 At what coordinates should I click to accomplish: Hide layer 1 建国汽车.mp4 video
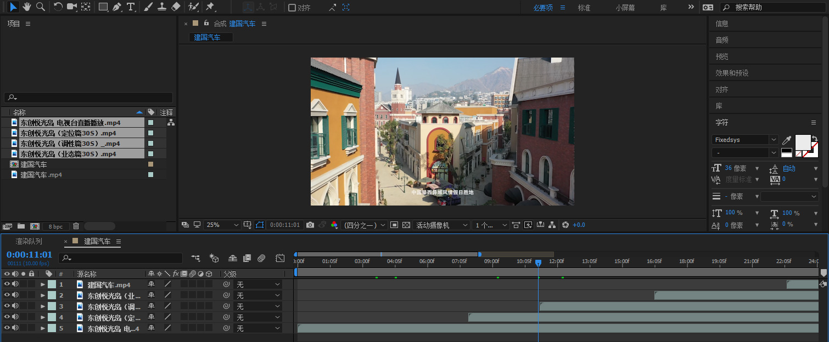(x=7, y=284)
